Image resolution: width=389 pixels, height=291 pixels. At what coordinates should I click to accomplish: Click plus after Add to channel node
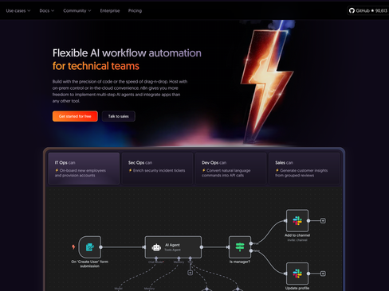tap(323, 220)
